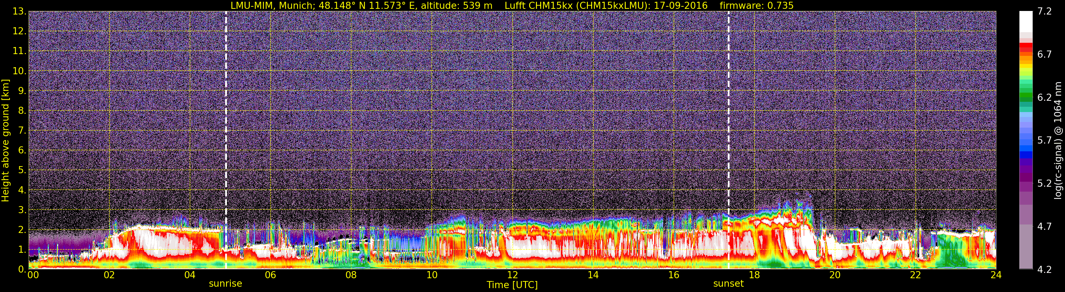Click height axis tick label 7.
Image resolution: width=1065 pixels, height=292 pixels.
(x=22, y=131)
